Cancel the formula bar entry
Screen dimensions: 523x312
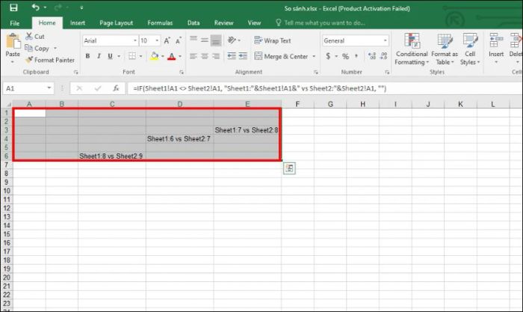[x=79, y=88]
